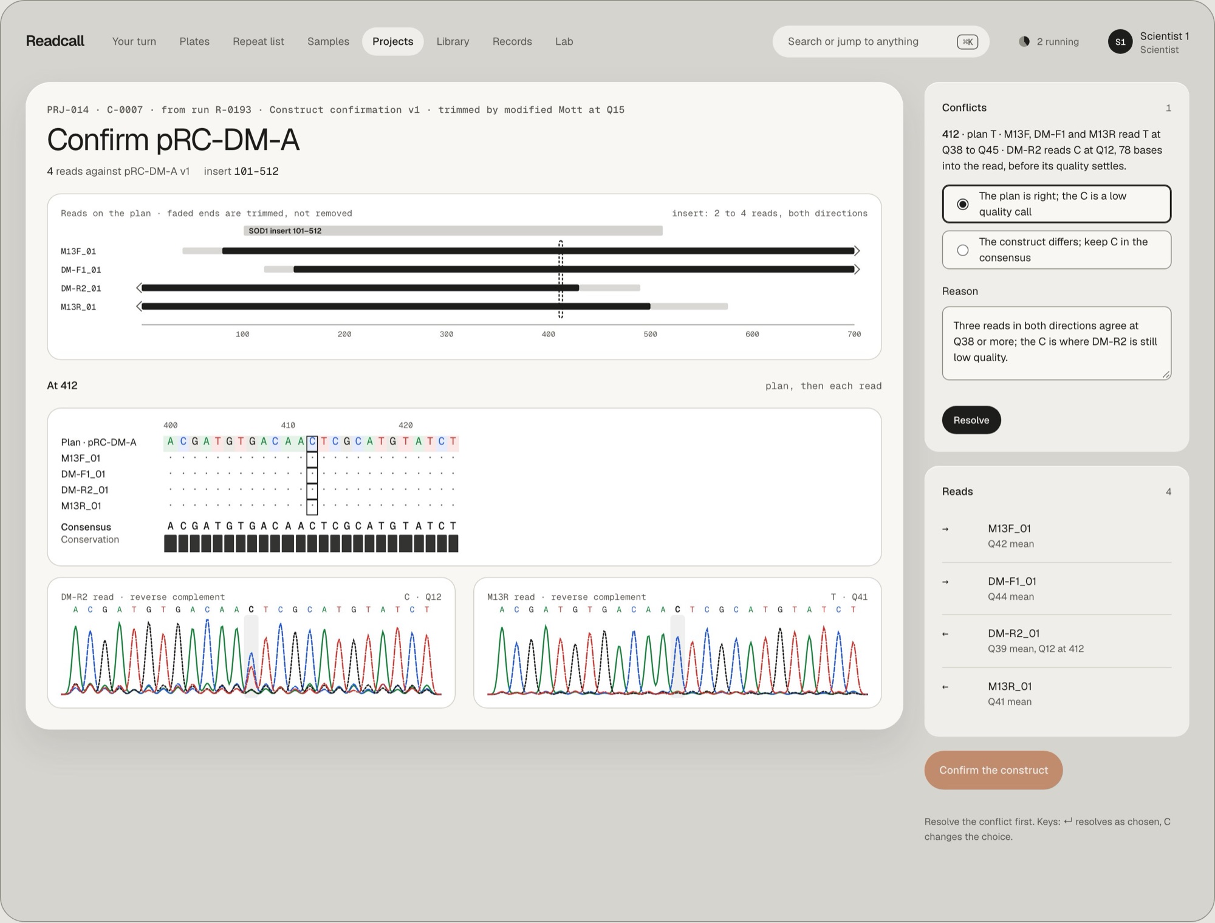The width and height of the screenshot is (1215, 923).
Task: Click the ⌘K shortcut badge
Action: pos(968,41)
